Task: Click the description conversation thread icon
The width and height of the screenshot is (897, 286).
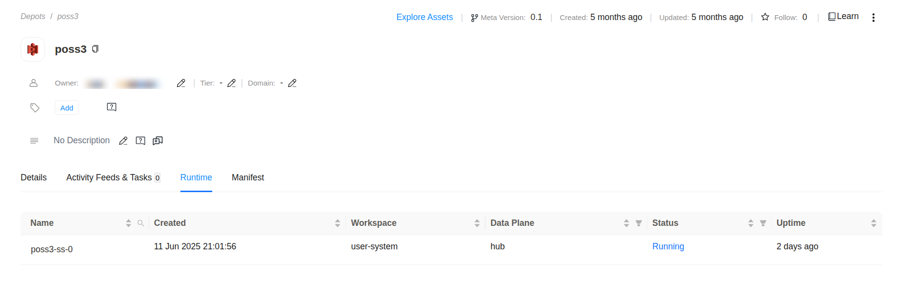Action: click(158, 141)
